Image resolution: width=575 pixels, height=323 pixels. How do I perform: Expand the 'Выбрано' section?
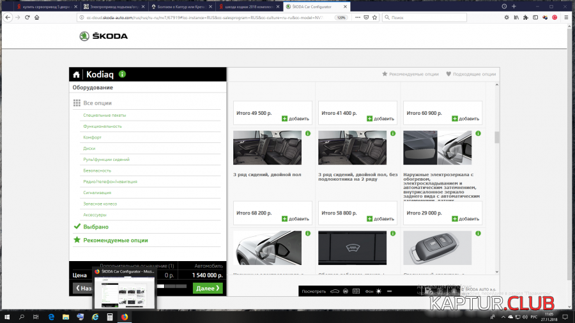pyautogui.click(x=96, y=227)
